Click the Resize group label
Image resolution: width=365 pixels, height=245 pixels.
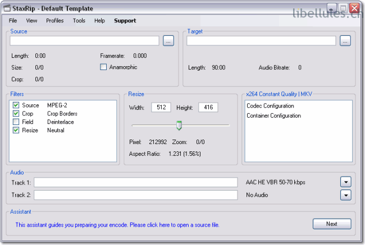pos(136,94)
